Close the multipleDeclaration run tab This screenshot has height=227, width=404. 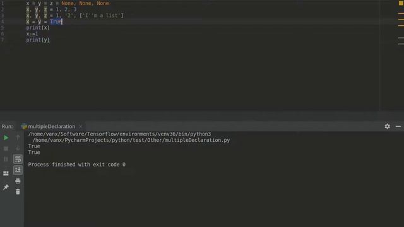(x=80, y=126)
